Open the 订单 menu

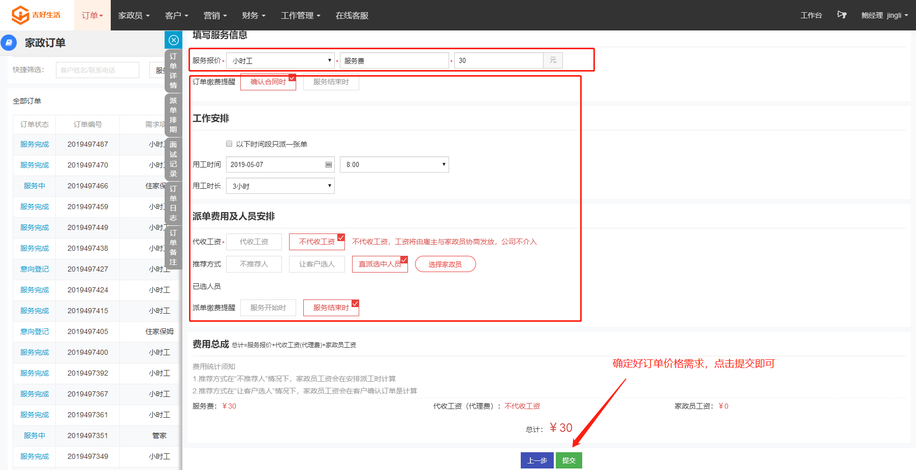tap(92, 15)
